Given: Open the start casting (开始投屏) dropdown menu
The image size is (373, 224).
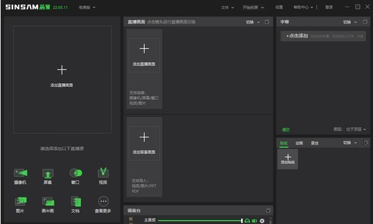Looking at the screenshot, I should pyautogui.click(x=253, y=7).
